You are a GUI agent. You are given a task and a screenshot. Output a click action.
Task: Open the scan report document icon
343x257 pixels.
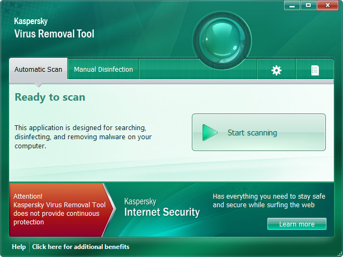coord(315,70)
